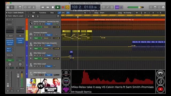Solo the Promises (Acapella) track
This screenshot has width=171, height=96.
[x=37, y=35]
